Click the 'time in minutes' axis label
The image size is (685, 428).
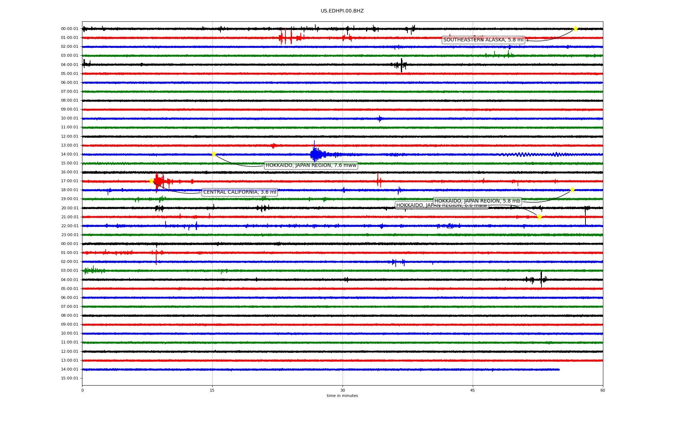click(x=342, y=396)
